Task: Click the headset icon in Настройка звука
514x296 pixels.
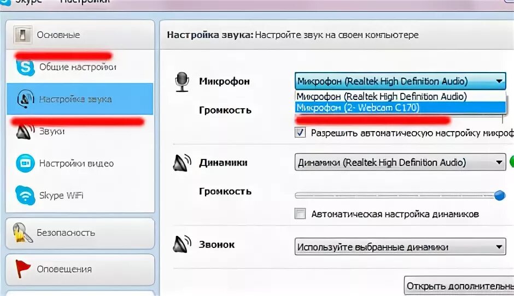Action: pos(25,99)
